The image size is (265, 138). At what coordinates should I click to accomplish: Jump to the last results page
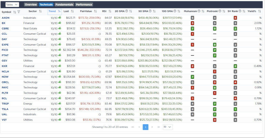(x=159, y=127)
